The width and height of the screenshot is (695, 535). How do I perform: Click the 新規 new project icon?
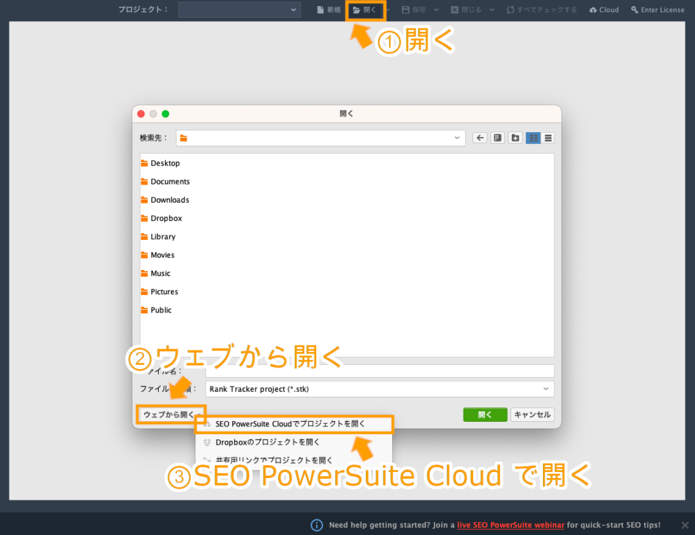coord(320,9)
